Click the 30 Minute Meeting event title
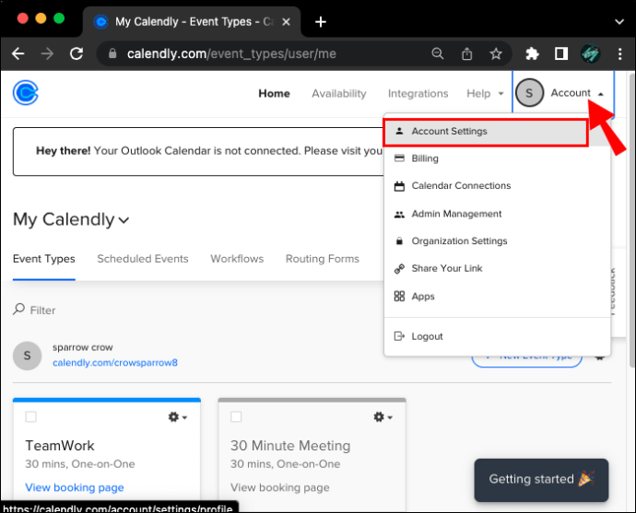Image resolution: width=636 pixels, height=513 pixels. [290, 446]
